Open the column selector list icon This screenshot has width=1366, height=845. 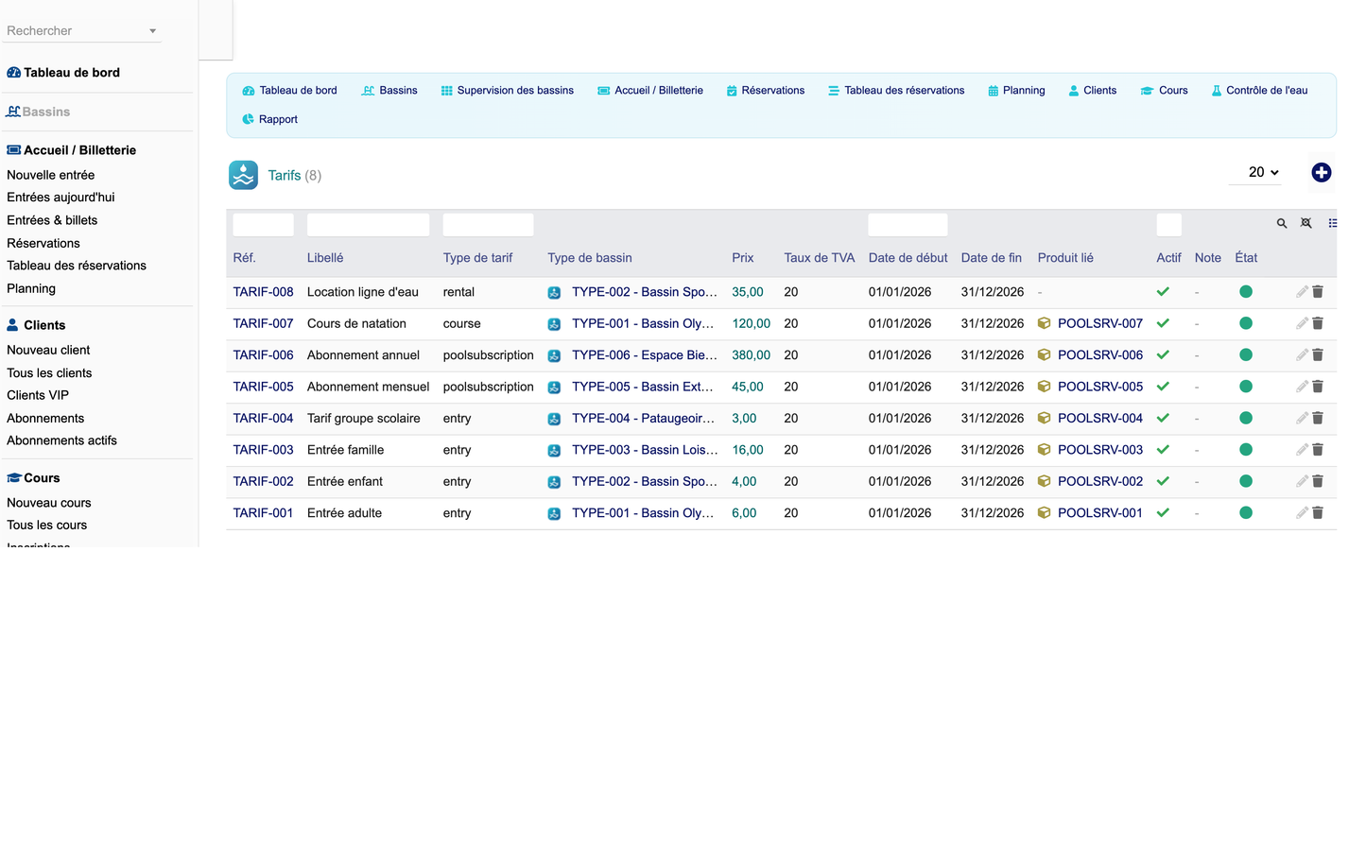tap(1332, 224)
